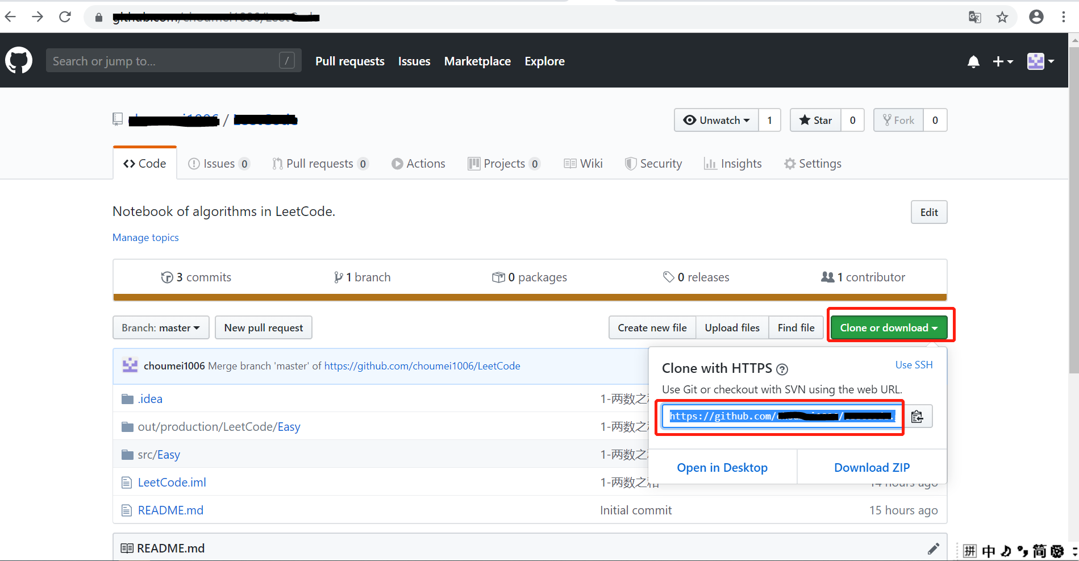
Task: Open Chrome three-dot menu
Action: click(x=1064, y=17)
